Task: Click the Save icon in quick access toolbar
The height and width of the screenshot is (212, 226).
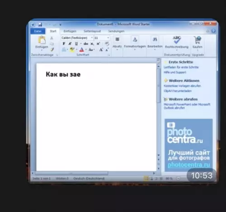Action: point(40,24)
